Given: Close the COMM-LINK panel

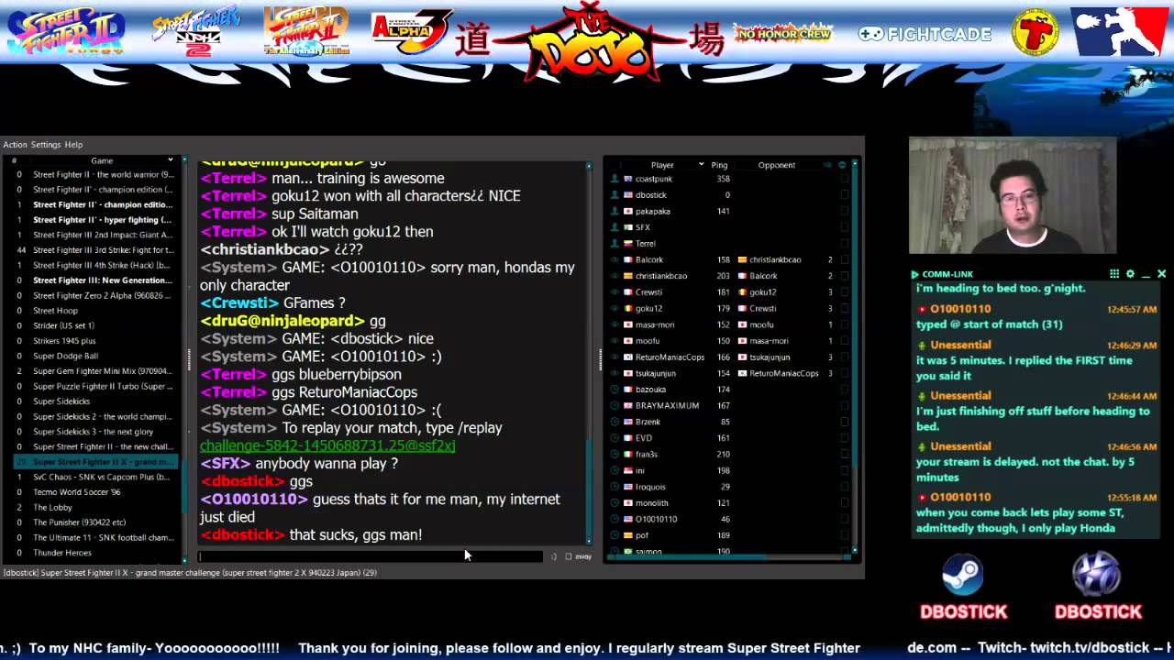Looking at the screenshot, I should [1161, 274].
